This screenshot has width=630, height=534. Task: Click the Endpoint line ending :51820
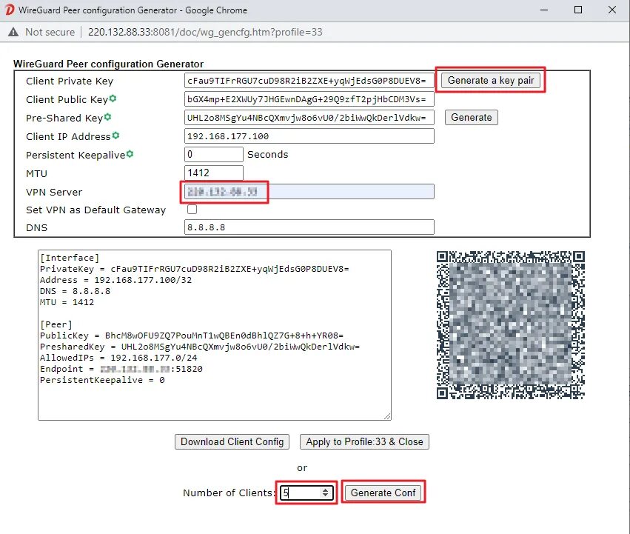tap(121, 369)
